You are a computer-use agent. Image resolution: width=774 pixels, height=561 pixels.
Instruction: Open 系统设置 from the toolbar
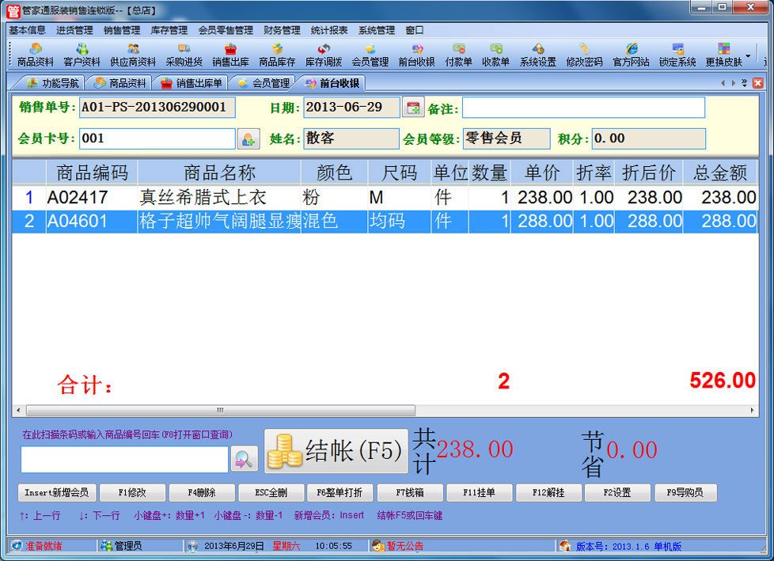click(x=537, y=55)
